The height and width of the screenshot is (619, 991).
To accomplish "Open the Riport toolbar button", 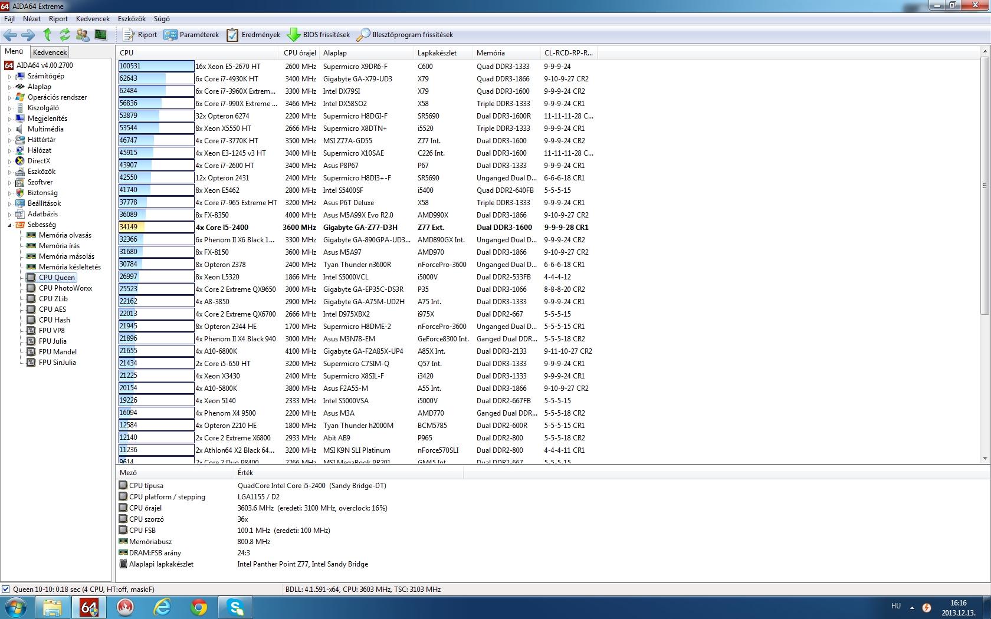I will [x=139, y=35].
